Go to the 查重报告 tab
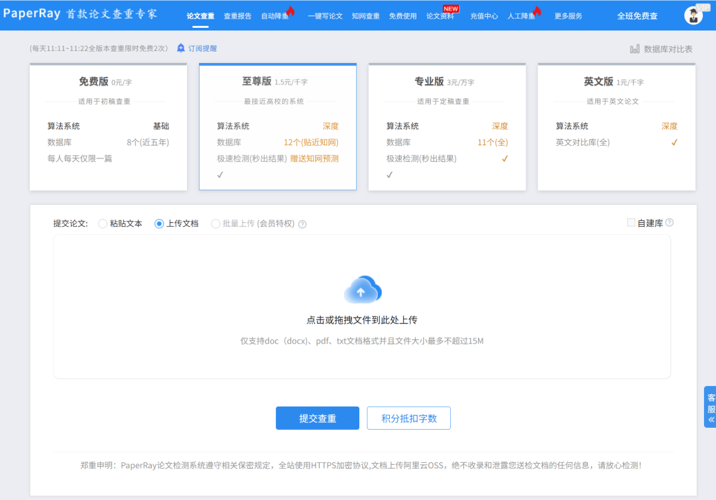The image size is (716, 500). (237, 16)
